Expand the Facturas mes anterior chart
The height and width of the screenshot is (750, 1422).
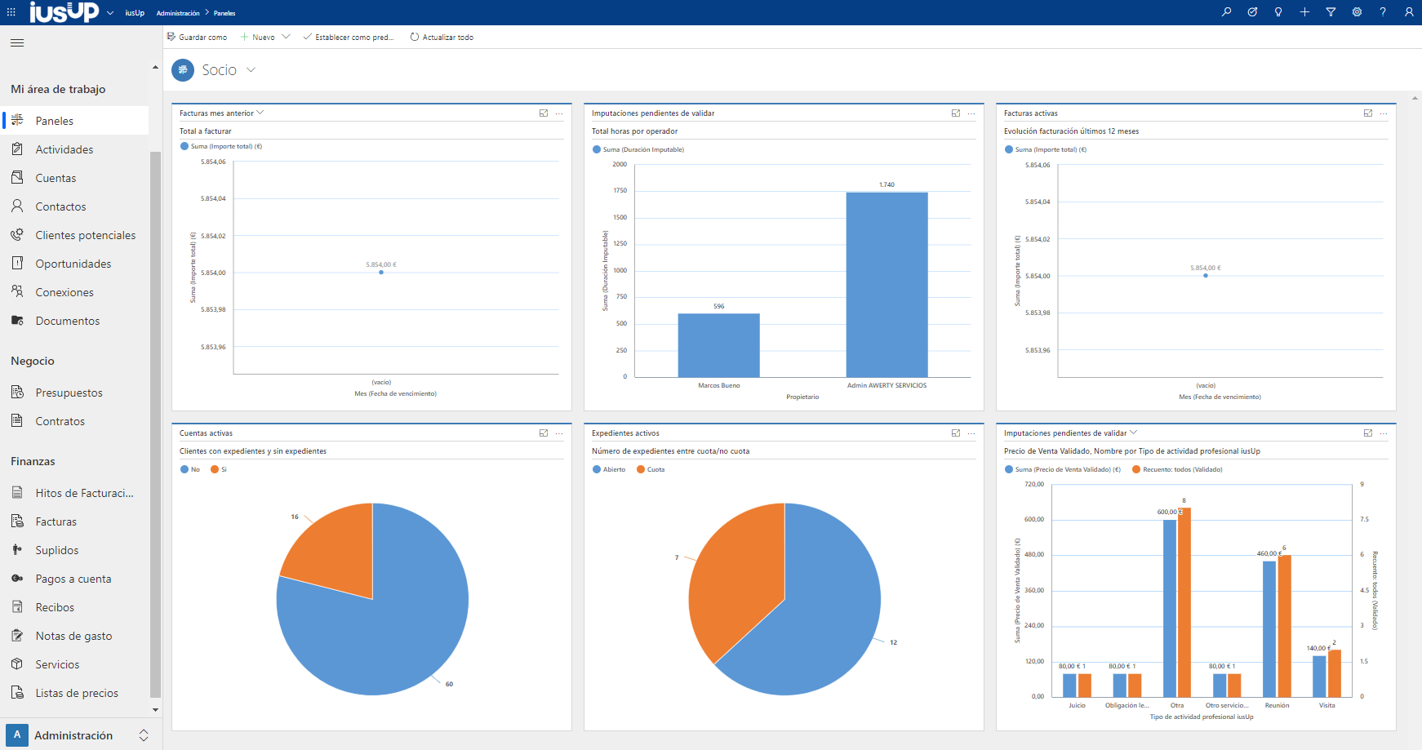coord(544,113)
